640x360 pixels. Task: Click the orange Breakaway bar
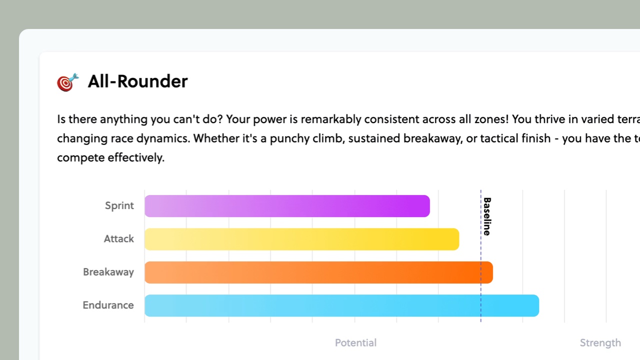click(x=318, y=272)
